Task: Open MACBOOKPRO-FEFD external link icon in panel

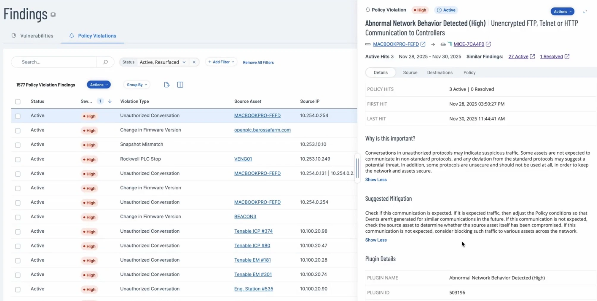Action: point(423,44)
